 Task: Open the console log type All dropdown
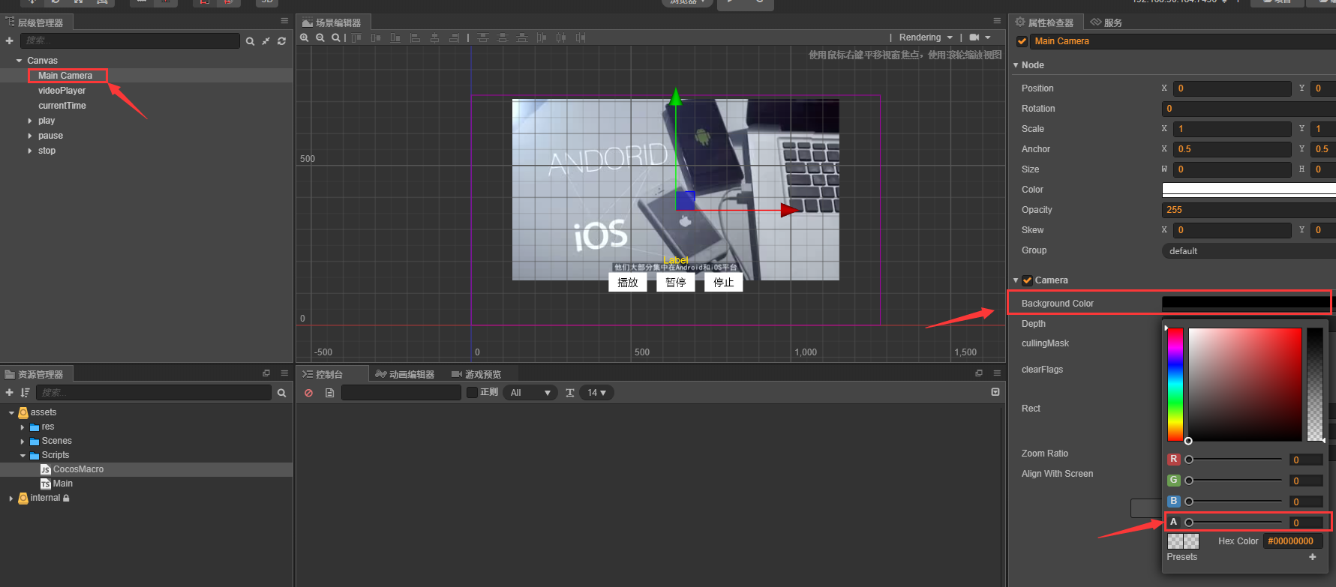[530, 393]
